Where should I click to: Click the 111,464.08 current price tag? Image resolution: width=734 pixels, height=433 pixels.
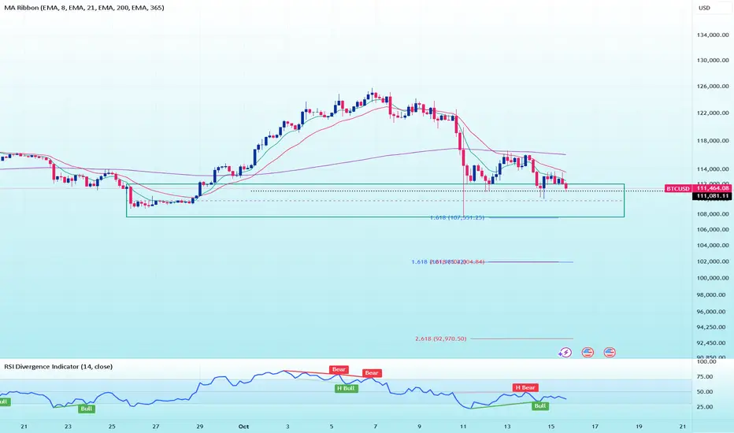pyautogui.click(x=713, y=188)
